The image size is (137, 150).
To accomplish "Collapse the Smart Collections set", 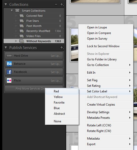I will 12,10.
